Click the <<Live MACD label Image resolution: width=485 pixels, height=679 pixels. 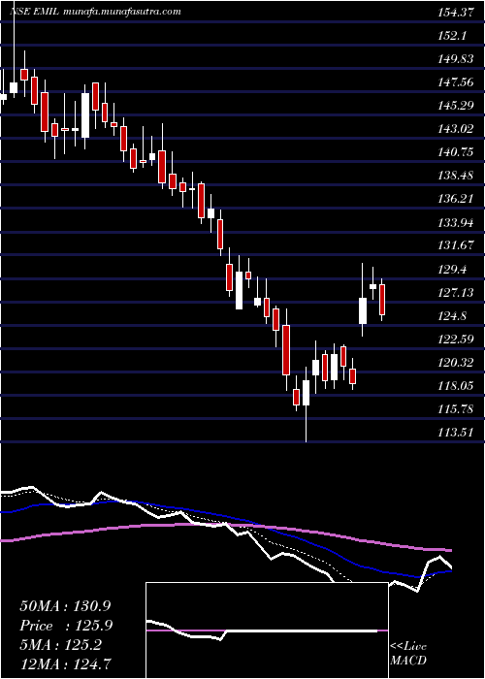tap(408, 654)
